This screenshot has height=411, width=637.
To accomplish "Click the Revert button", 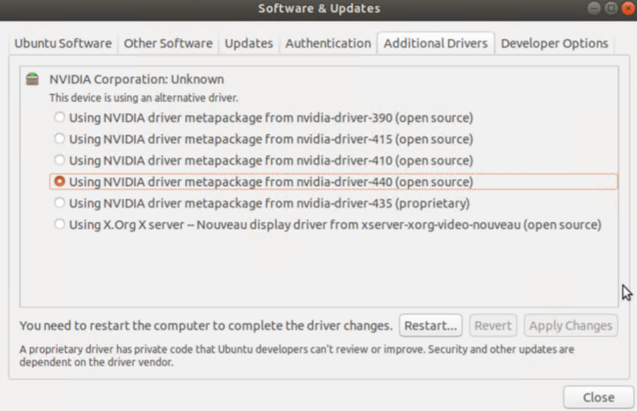I will 493,325.
